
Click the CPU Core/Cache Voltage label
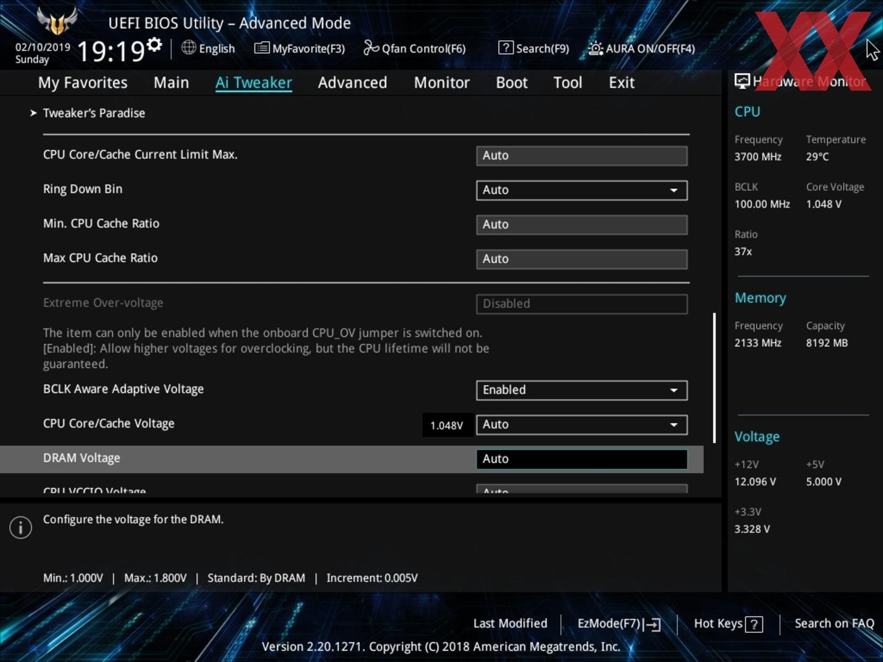(x=109, y=423)
